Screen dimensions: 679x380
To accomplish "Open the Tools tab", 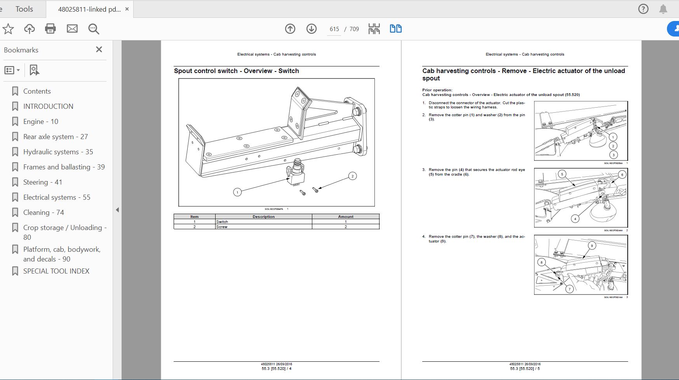I will click(24, 9).
